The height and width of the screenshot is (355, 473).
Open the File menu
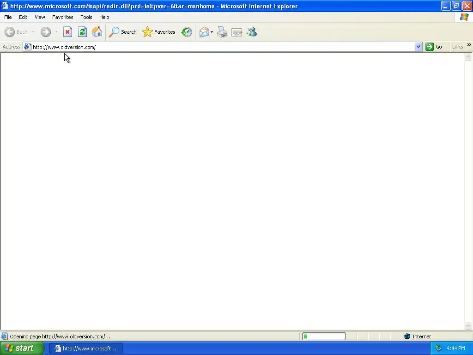coord(8,17)
